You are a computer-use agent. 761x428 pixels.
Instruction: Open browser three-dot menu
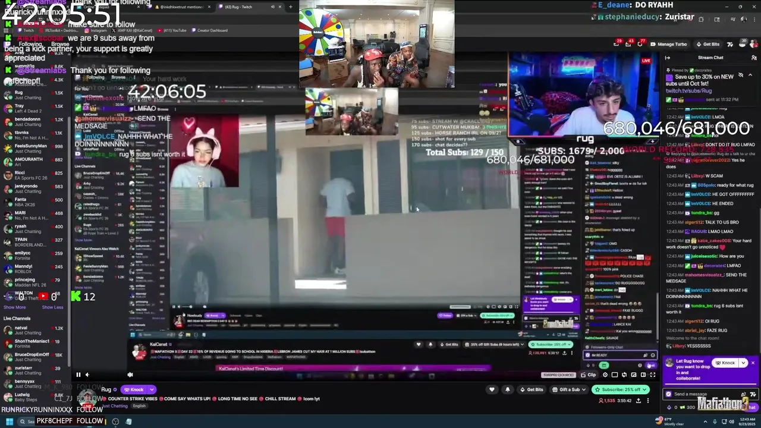(754, 20)
